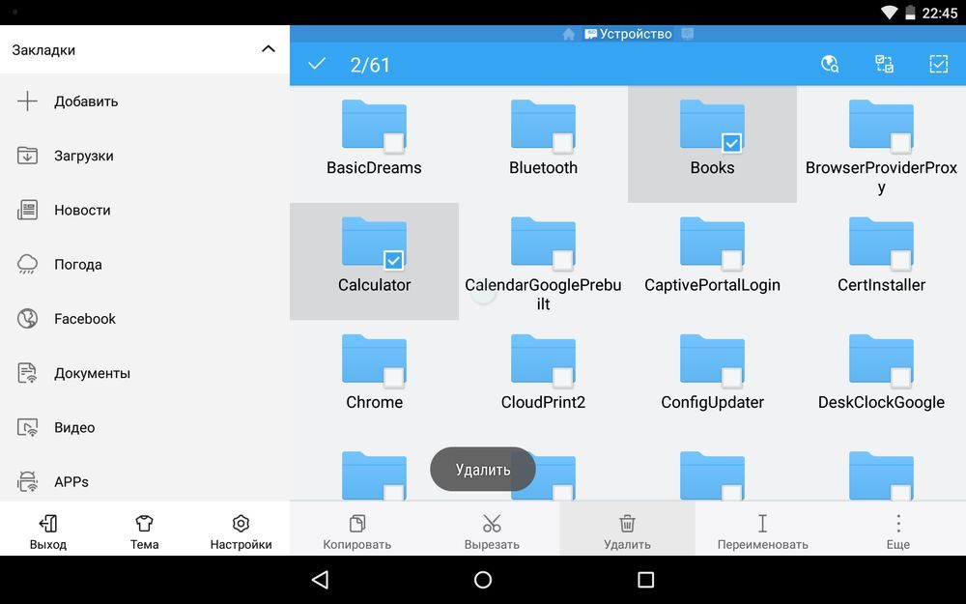
Task: Tap the Cut (Вырезать) scissors icon
Action: 492,524
